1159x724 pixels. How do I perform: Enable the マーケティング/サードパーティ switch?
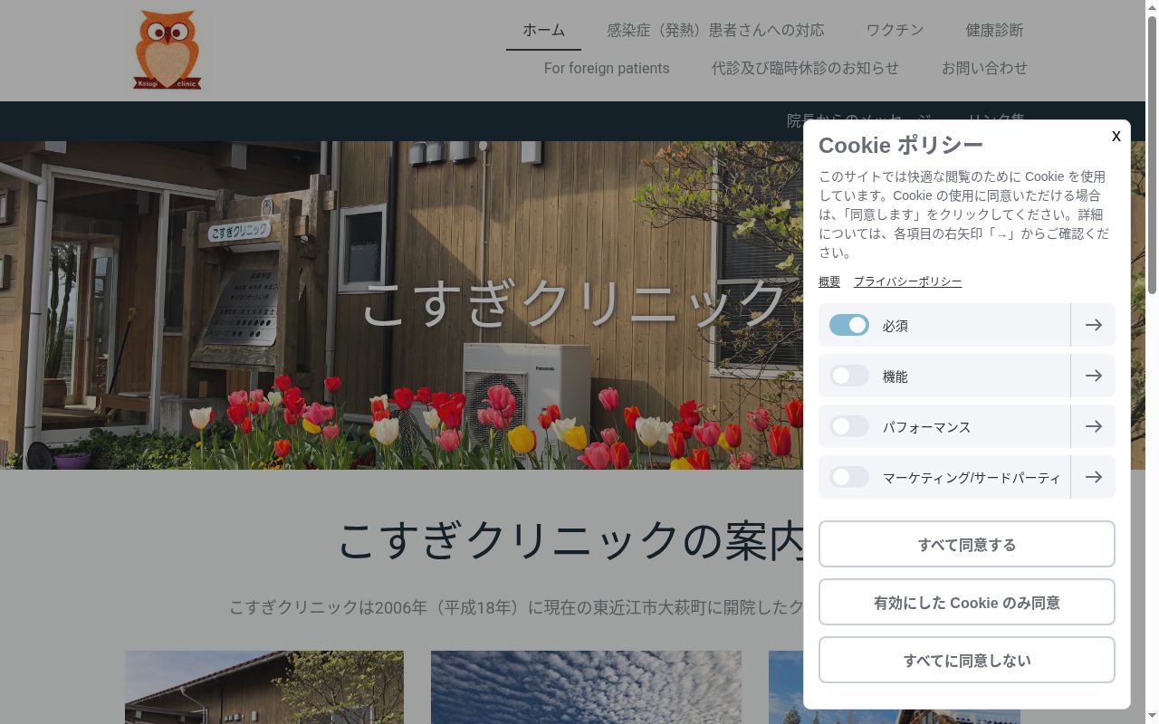click(849, 477)
